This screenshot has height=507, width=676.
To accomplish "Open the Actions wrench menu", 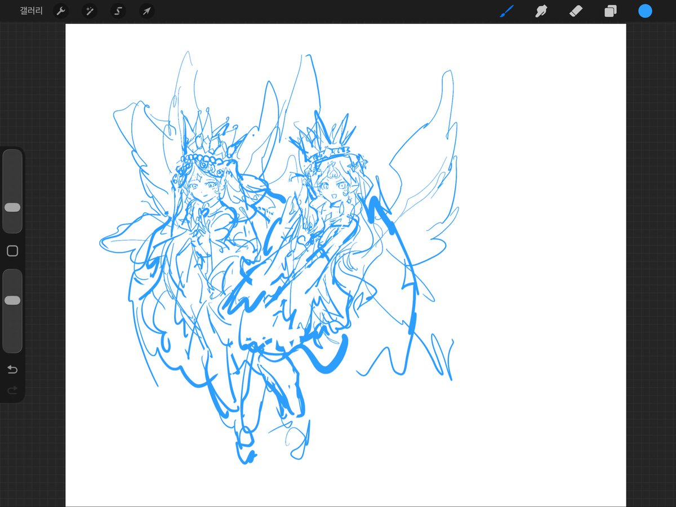I will tap(61, 11).
